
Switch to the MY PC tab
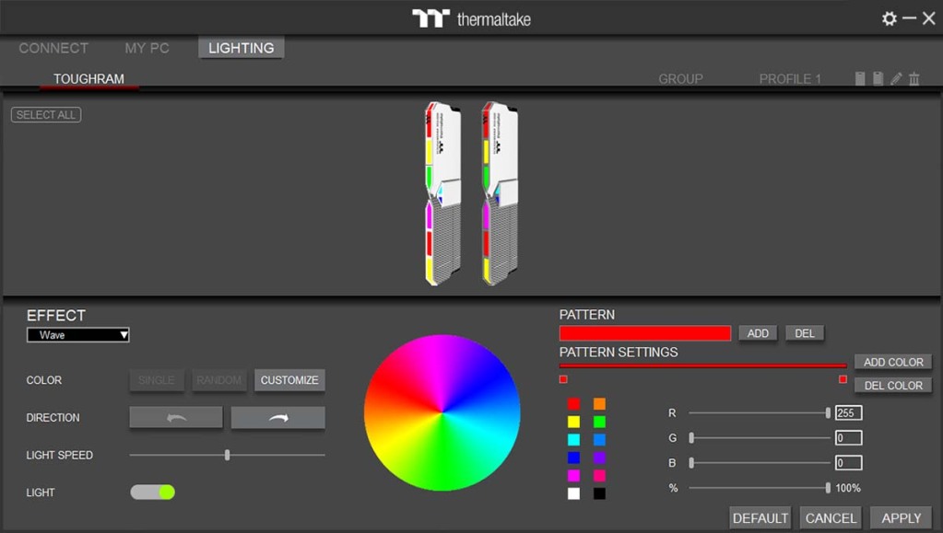point(147,48)
